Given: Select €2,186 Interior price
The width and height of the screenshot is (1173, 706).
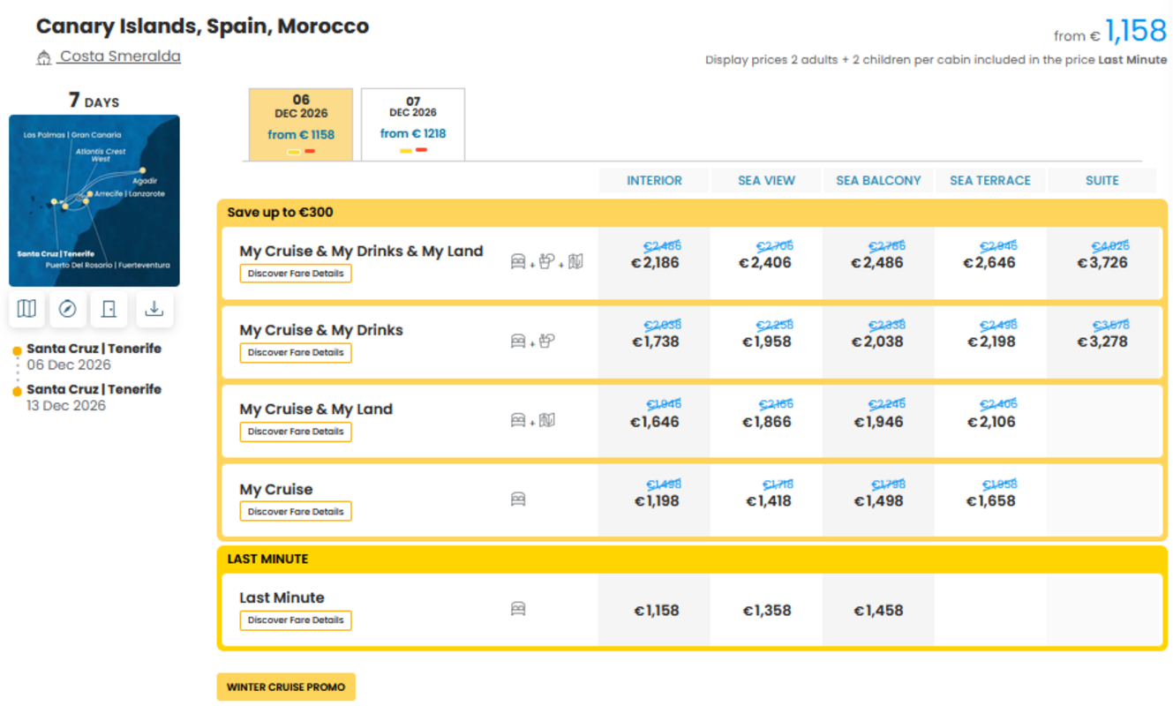Looking at the screenshot, I should click(x=655, y=263).
